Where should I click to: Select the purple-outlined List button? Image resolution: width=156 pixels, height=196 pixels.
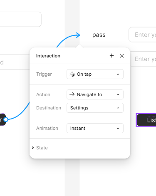(x=146, y=120)
